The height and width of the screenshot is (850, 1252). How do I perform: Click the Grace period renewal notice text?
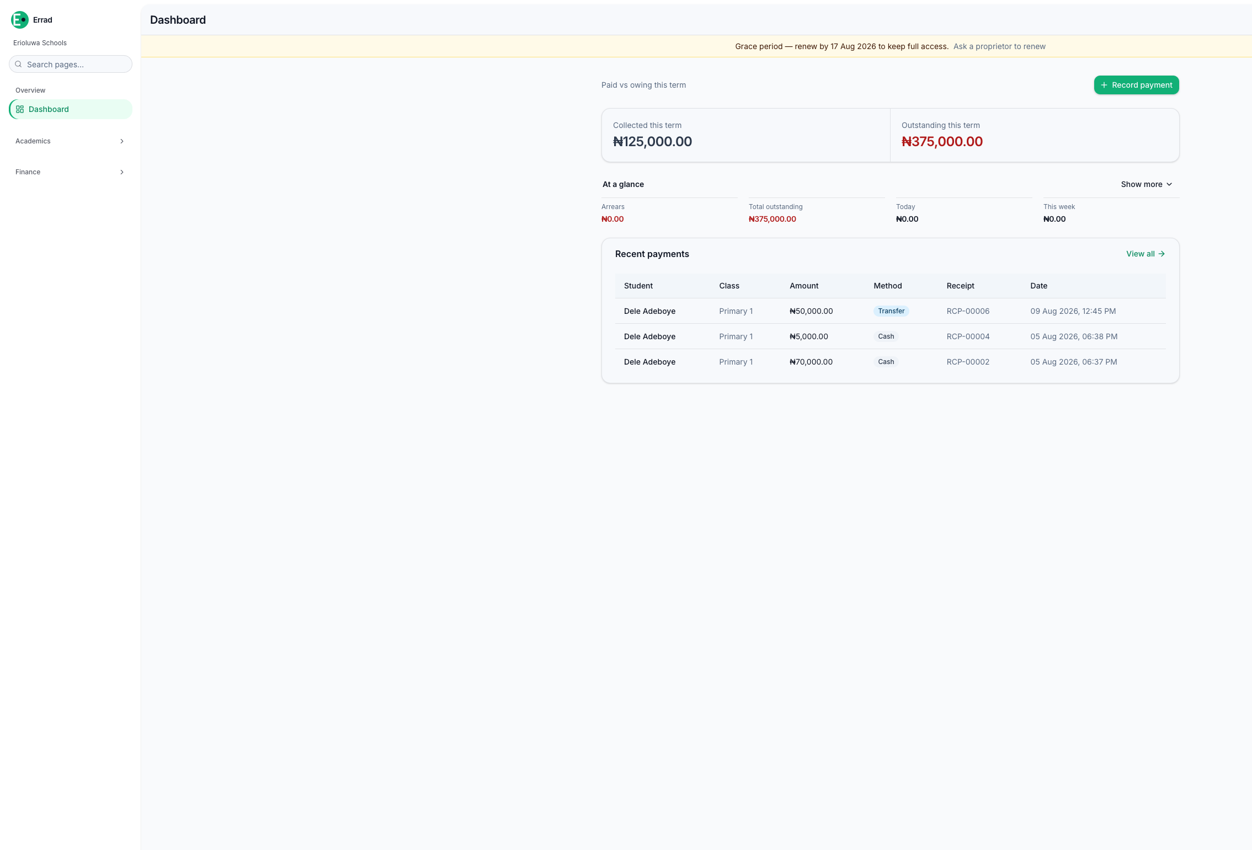[841, 46]
